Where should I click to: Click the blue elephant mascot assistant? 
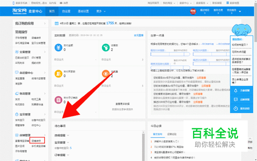241,30
